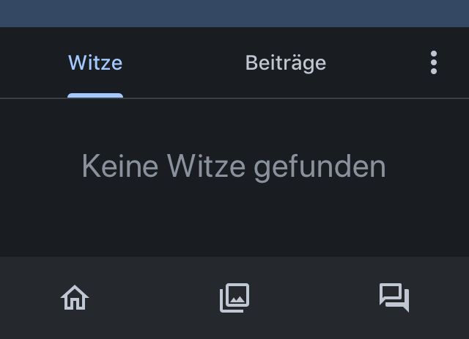Click the empty-state text about Witze
Screen dimensions: 469x339
(234, 167)
